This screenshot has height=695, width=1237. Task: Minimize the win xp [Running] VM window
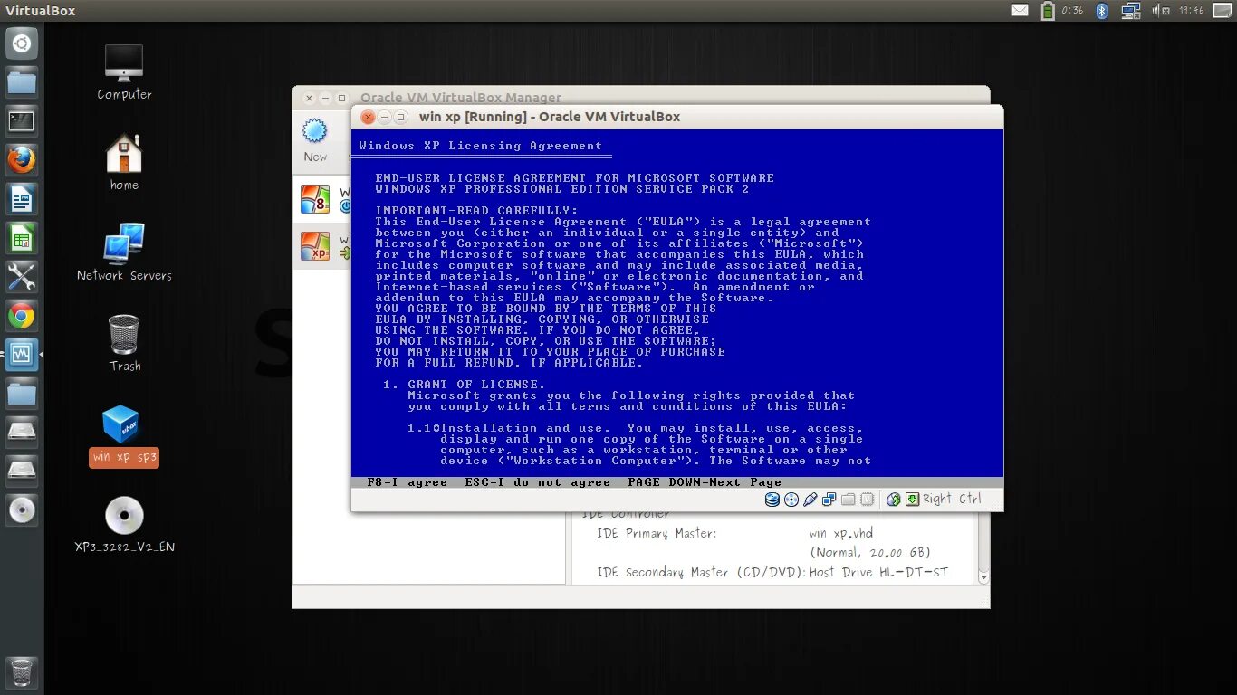(384, 117)
